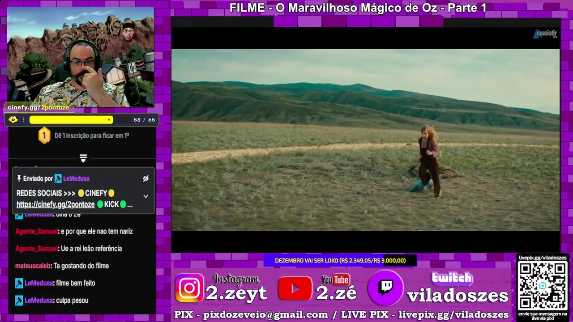Click the movie video frame with the girl

click(x=365, y=140)
